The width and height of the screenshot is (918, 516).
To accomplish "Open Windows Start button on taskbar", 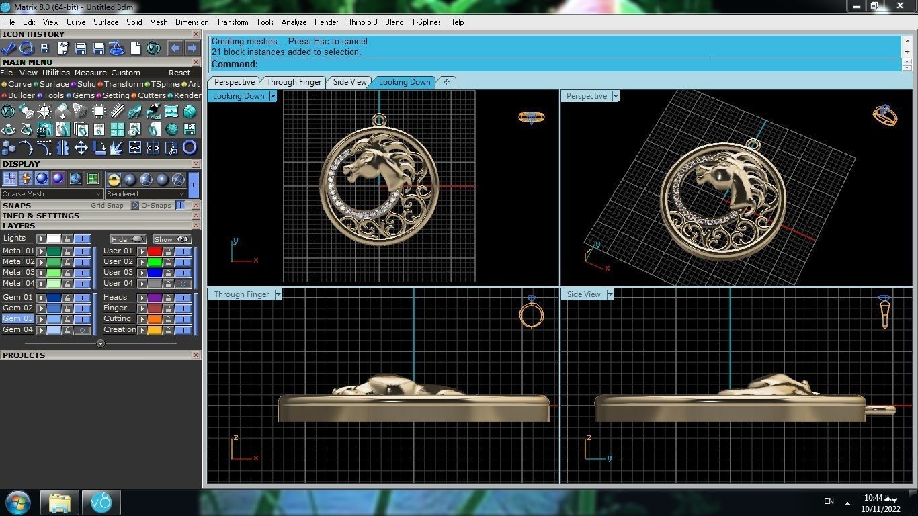I will coord(18,503).
